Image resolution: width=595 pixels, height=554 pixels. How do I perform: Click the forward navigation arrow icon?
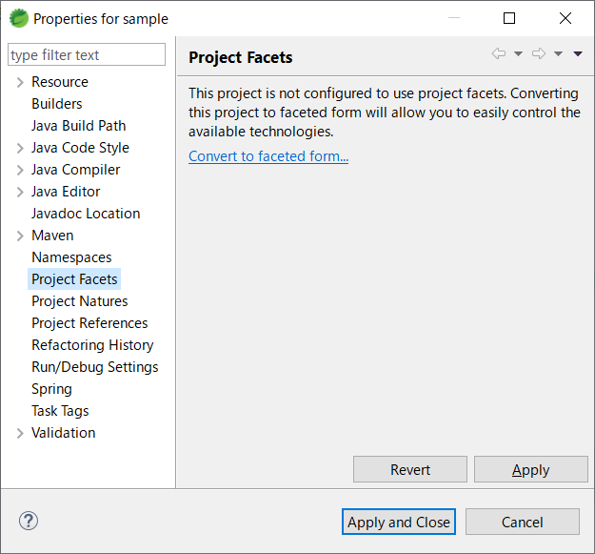[539, 53]
